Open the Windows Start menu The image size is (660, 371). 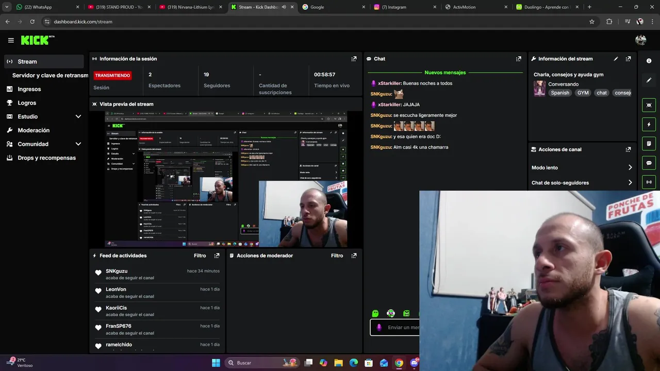(216, 363)
